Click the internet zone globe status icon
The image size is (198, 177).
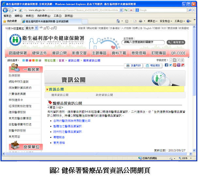coord(140,158)
